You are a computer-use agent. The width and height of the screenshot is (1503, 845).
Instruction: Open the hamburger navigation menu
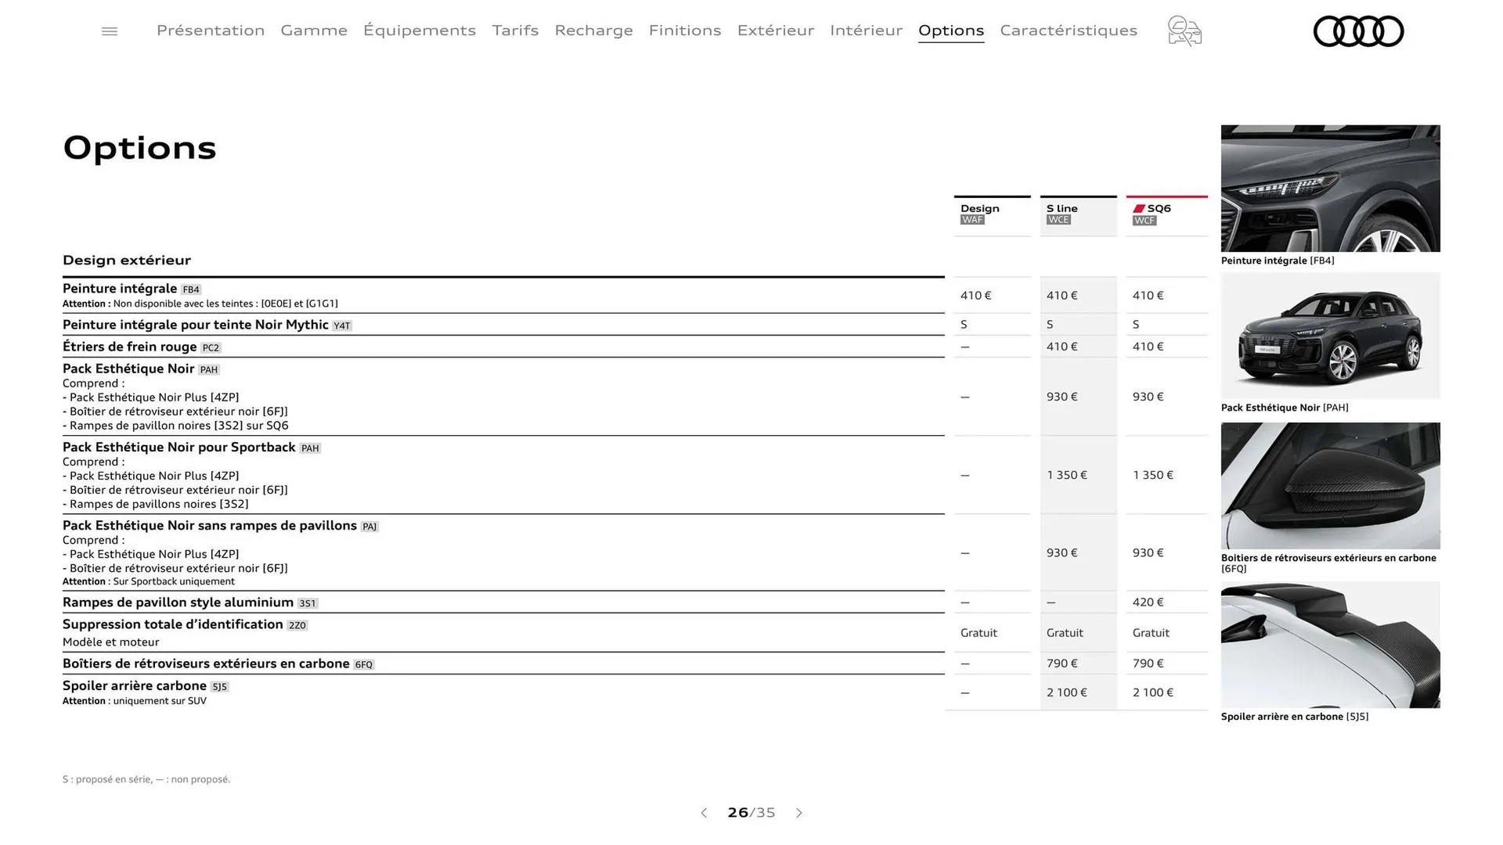[109, 31]
